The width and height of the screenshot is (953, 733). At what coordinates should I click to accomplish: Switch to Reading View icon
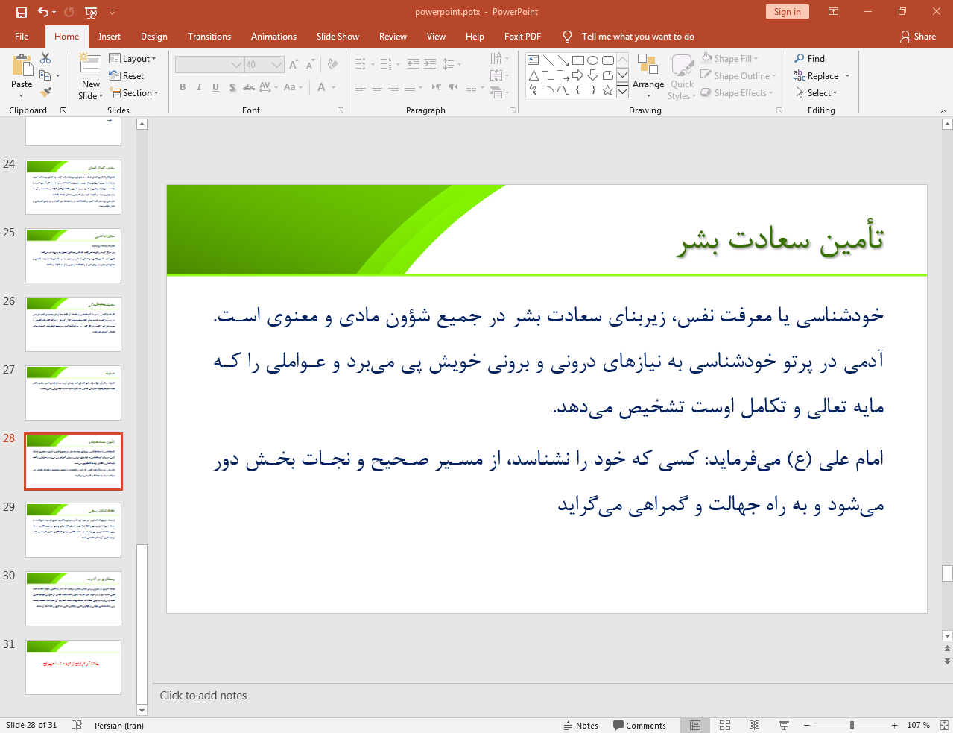click(x=755, y=725)
